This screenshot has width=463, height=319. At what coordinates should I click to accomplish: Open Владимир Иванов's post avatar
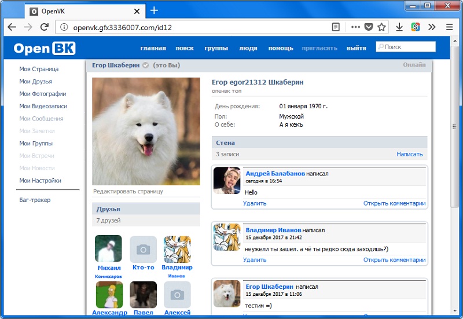pyautogui.click(x=227, y=237)
